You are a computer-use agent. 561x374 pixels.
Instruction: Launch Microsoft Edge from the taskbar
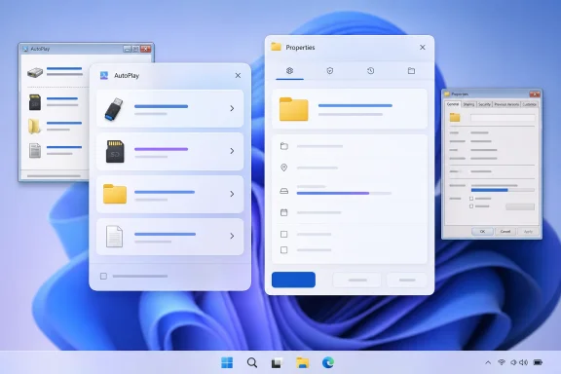coord(327,362)
